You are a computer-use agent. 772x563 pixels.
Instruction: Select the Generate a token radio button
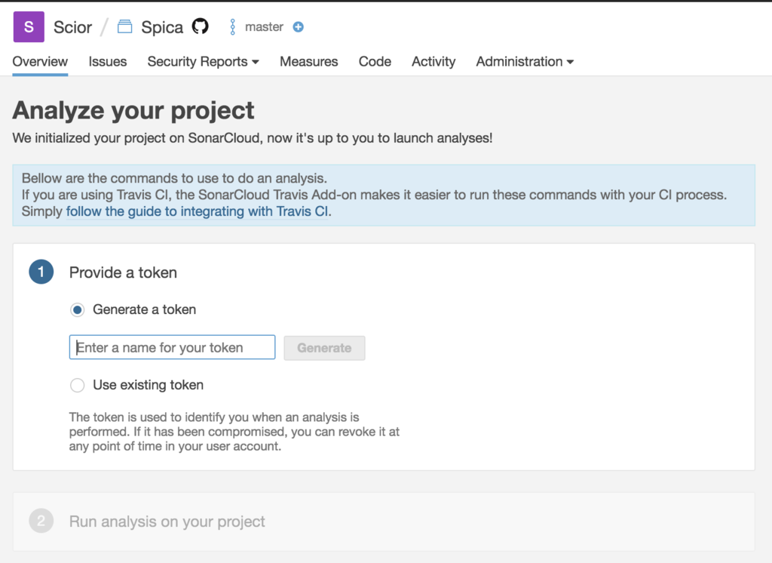(x=78, y=309)
